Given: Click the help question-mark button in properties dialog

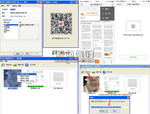Looking at the screenshot, I should [38, 2].
